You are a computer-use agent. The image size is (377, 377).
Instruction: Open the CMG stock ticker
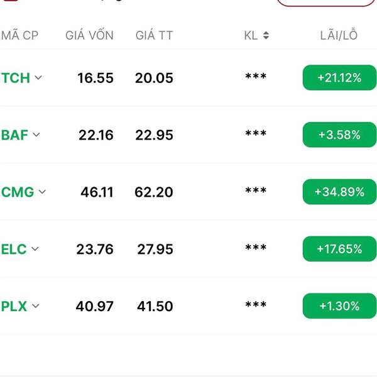coord(18,192)
